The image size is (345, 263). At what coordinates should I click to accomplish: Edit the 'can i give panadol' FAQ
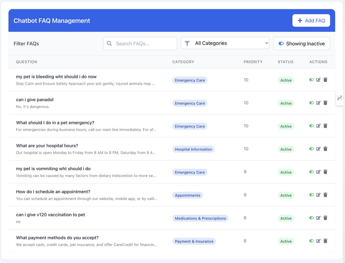pos(318,103)
